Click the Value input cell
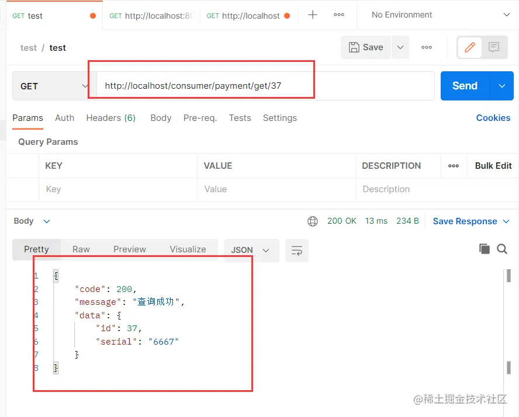519x417 pixels. [x=276, y=189]
